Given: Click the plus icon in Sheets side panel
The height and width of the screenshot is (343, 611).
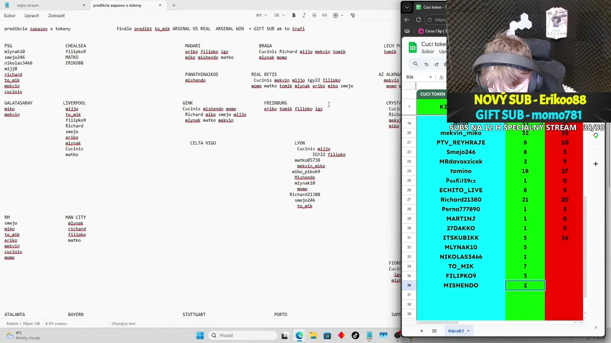Looking at the screenshot, I should pos(596,164).
